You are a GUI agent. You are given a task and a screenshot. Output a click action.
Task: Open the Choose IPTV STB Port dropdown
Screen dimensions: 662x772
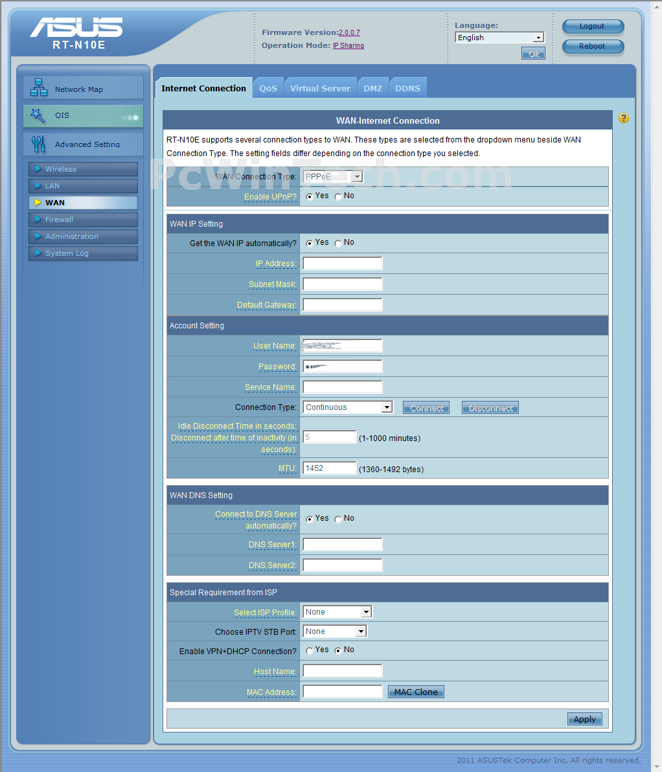click(335, 631)
